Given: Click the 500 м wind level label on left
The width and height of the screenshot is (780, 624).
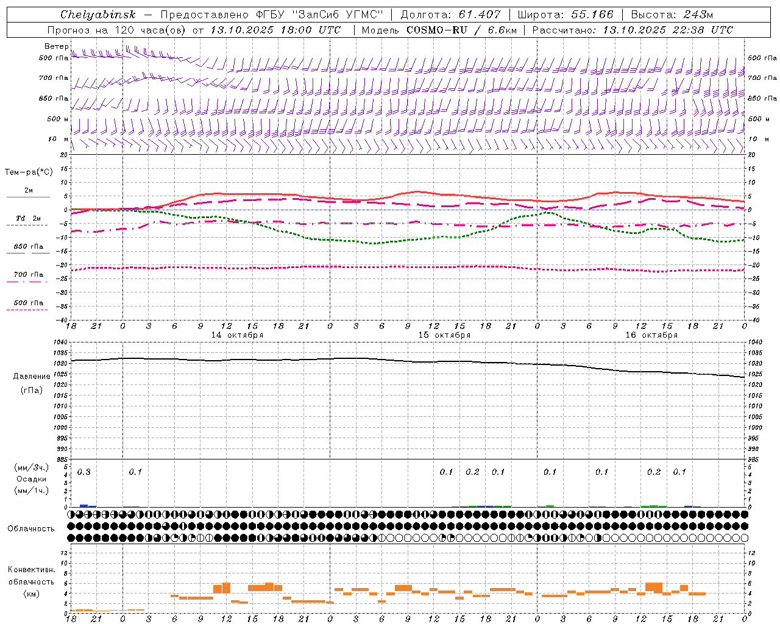Looking at the screenshot, I should [58, 119].
